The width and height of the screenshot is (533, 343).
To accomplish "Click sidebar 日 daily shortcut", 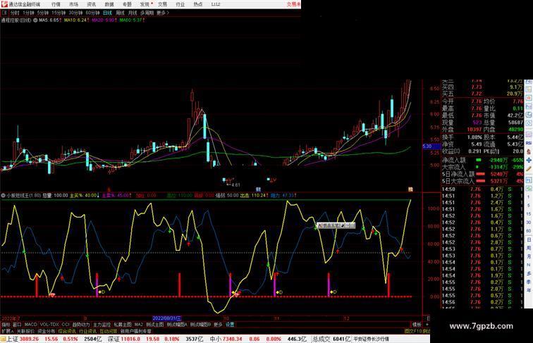I will tap(529, 239).
